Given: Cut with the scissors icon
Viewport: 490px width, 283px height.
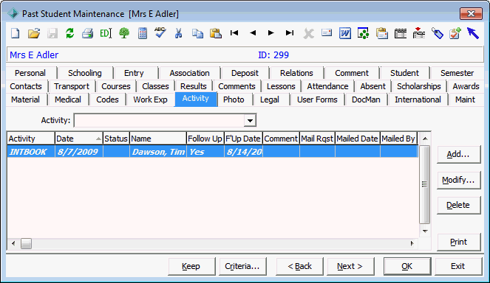Looking at the screenshot, I should tap(178, 33).
